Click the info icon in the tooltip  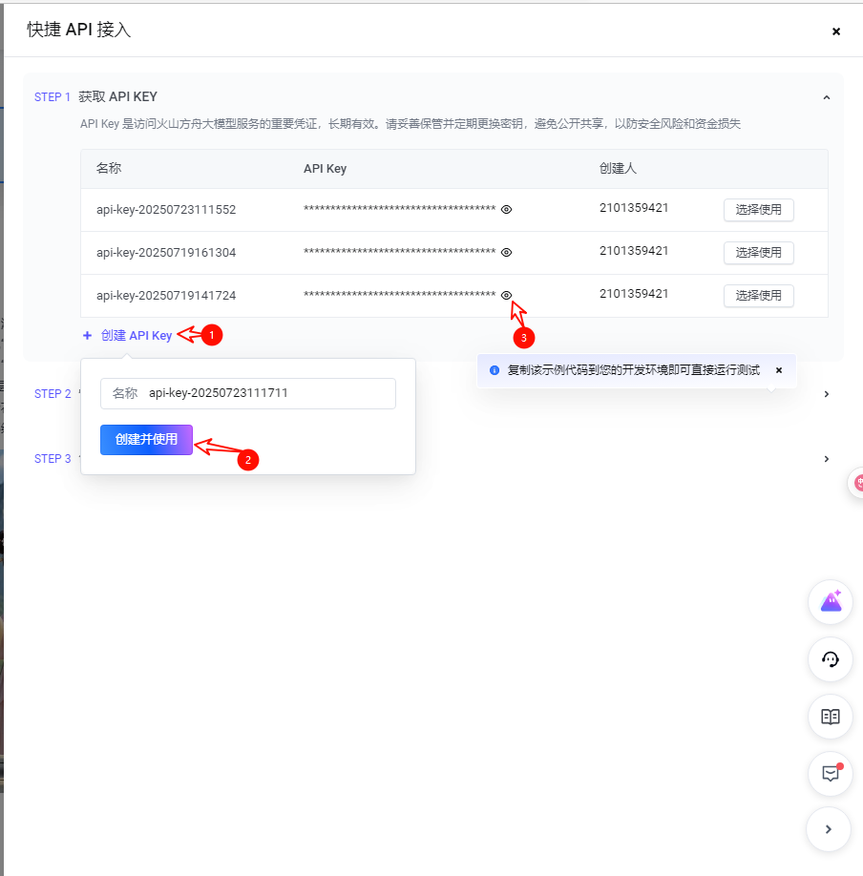tap(495, 370)
